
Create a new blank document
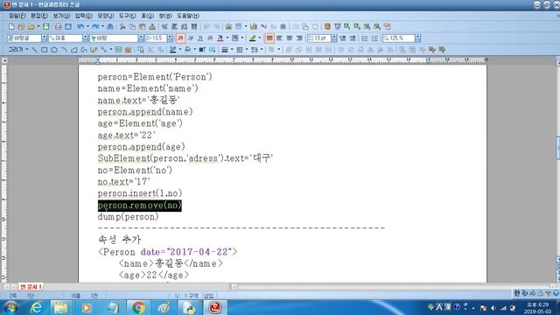pos(11,27)
